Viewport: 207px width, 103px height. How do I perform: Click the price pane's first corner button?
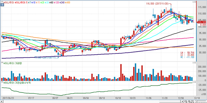coord(193,2)
